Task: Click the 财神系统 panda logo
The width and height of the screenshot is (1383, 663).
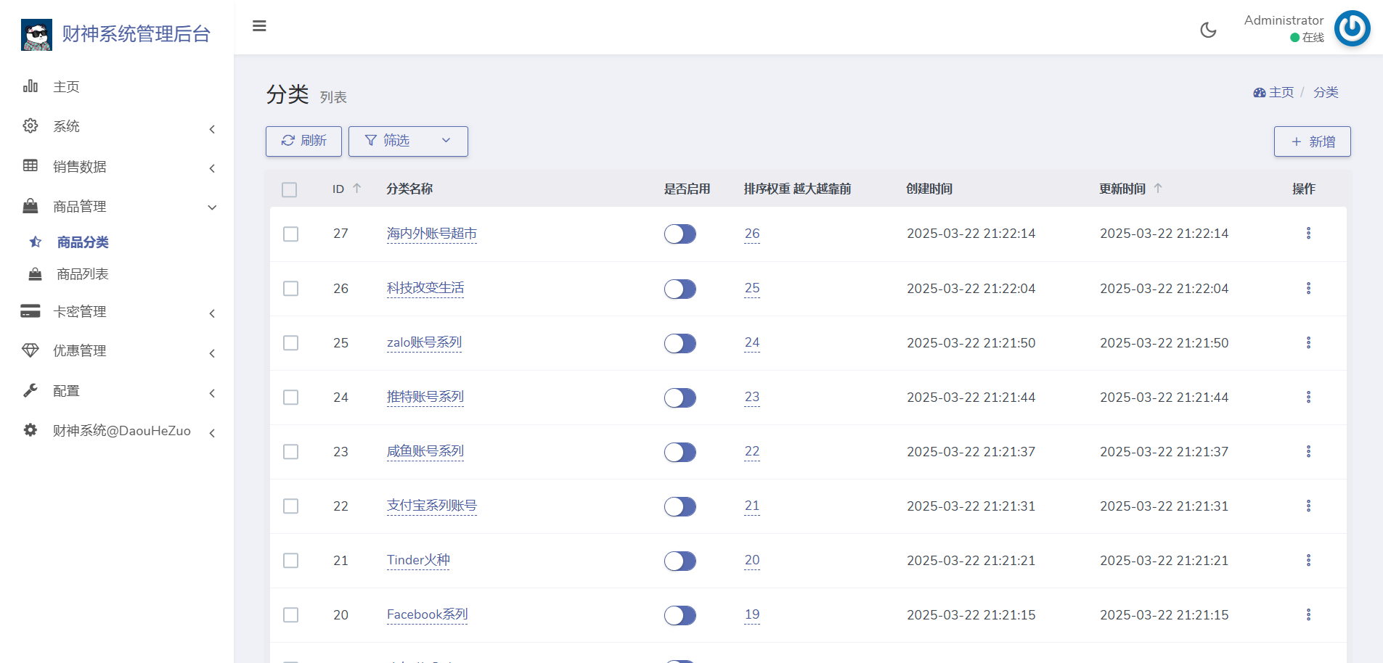Action: [36, 34]
